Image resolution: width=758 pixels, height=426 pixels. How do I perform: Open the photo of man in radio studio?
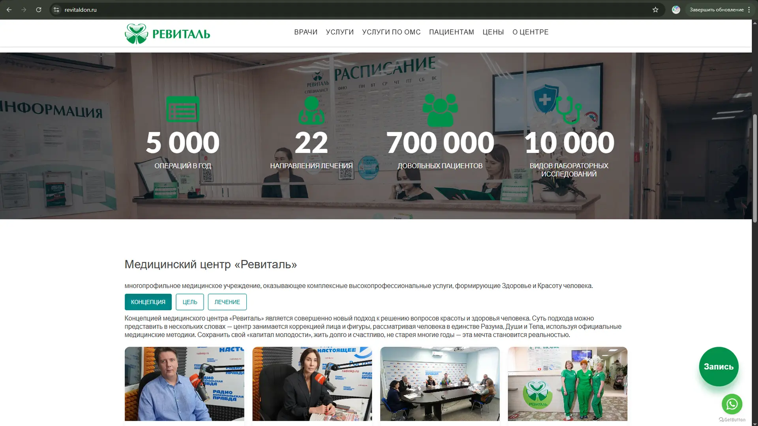click(184, 384)
